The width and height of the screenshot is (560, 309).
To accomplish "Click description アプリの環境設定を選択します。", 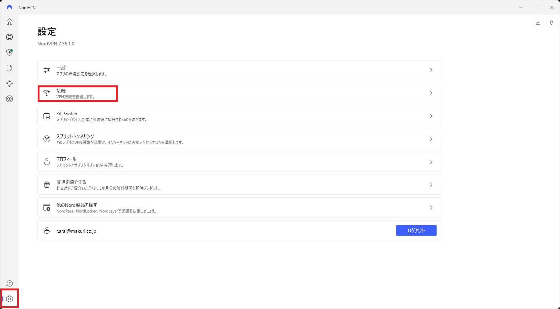I will pyautogui.click(x=82, y=74).
